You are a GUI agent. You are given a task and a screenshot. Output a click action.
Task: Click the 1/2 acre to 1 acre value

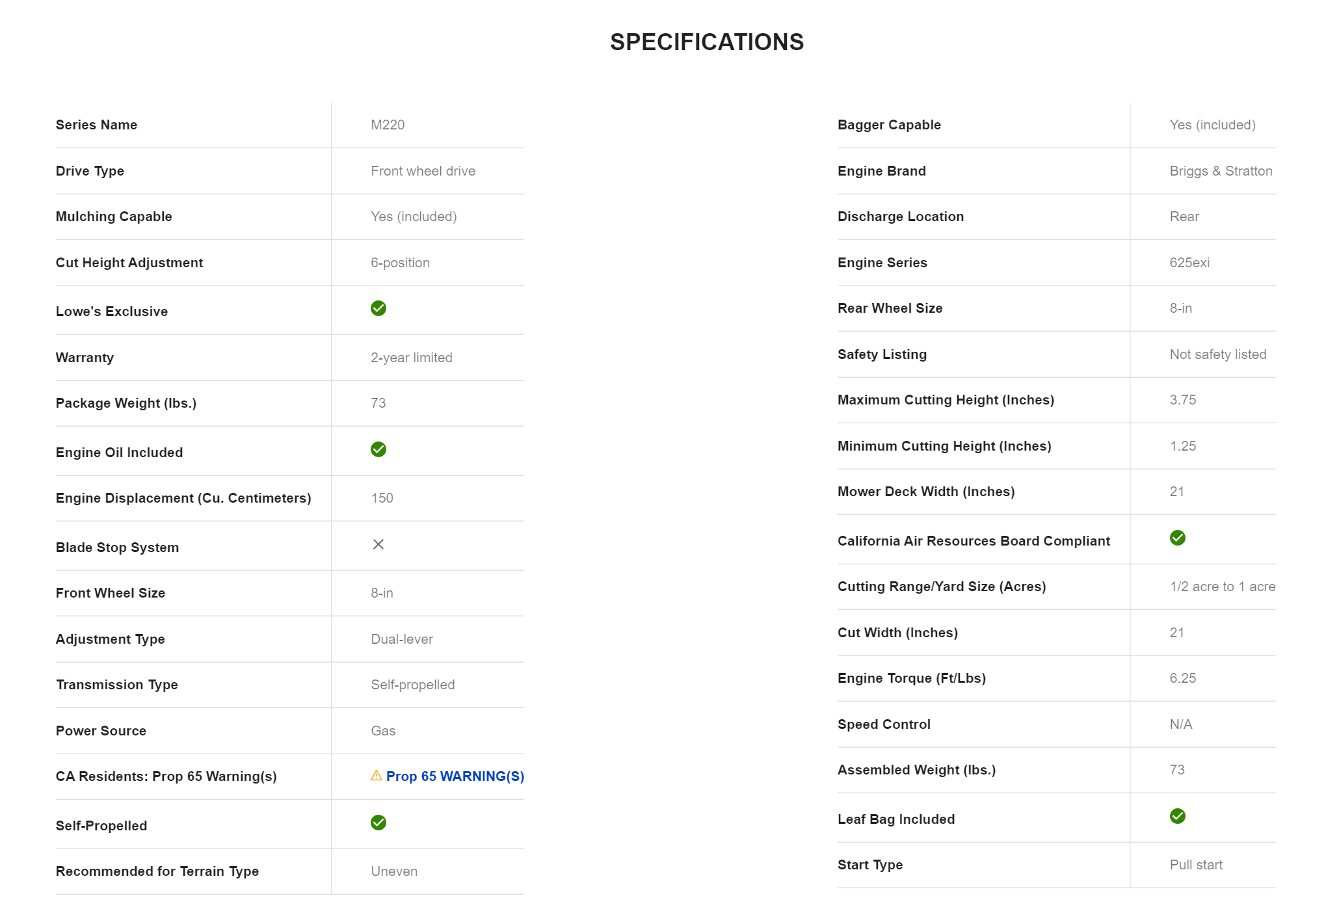[1222, 587]
